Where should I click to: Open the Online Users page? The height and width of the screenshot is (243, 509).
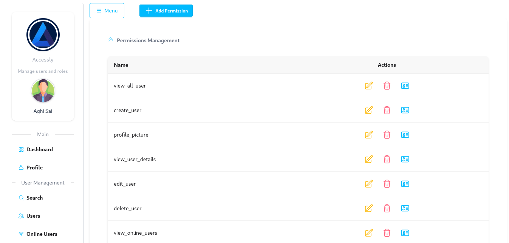(x=42, y=234)
